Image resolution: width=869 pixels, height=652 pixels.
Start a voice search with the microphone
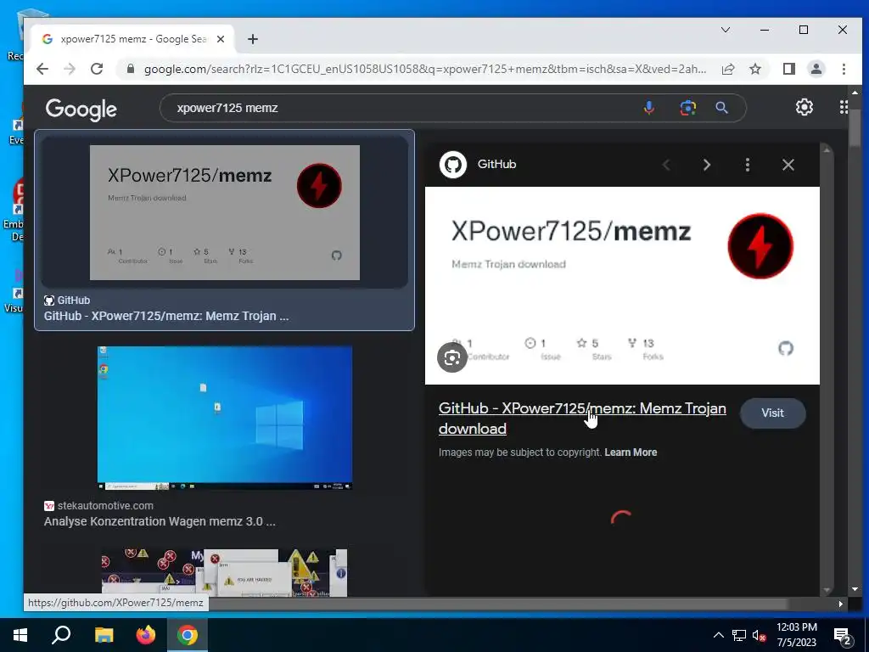649,108
